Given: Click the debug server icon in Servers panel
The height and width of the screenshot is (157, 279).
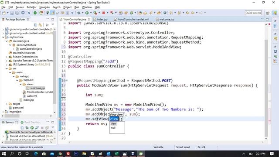Looking at the screenshot, I should 27,128.
